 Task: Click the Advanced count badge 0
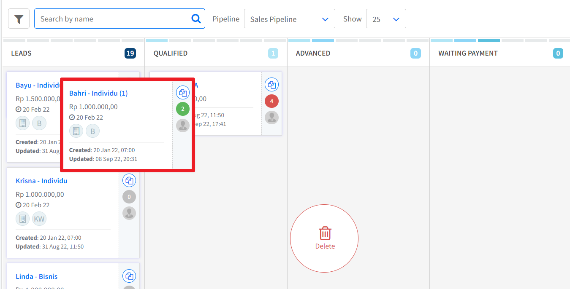pyautogui.click(x=415, y=54)
